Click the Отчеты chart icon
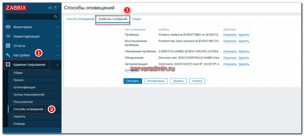This screenshot has width=304, height=136. [8, 46]
